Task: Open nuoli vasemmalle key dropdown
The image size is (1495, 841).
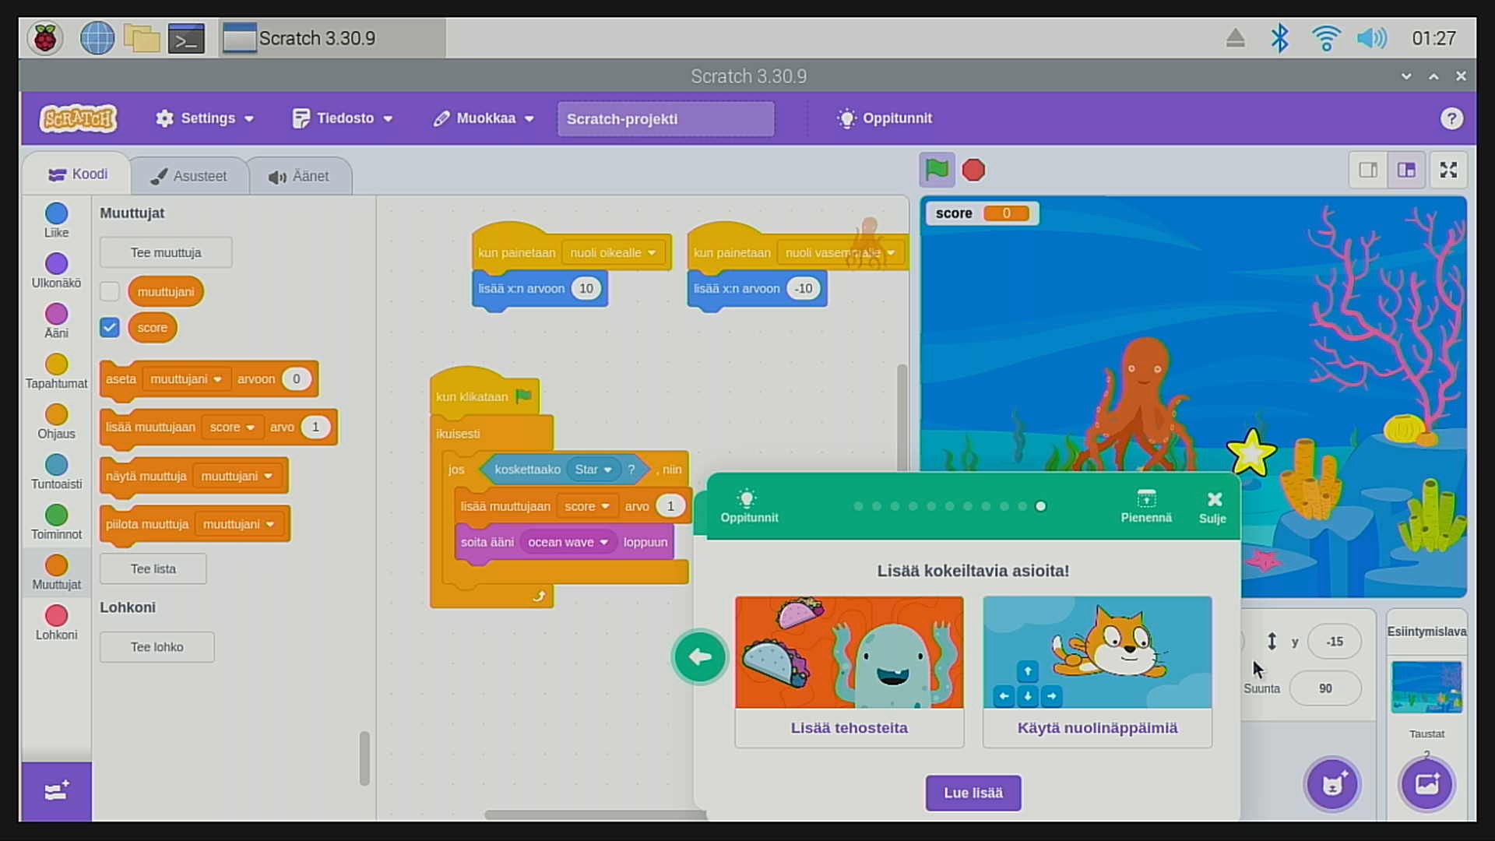Action: (x=841, y=253)
